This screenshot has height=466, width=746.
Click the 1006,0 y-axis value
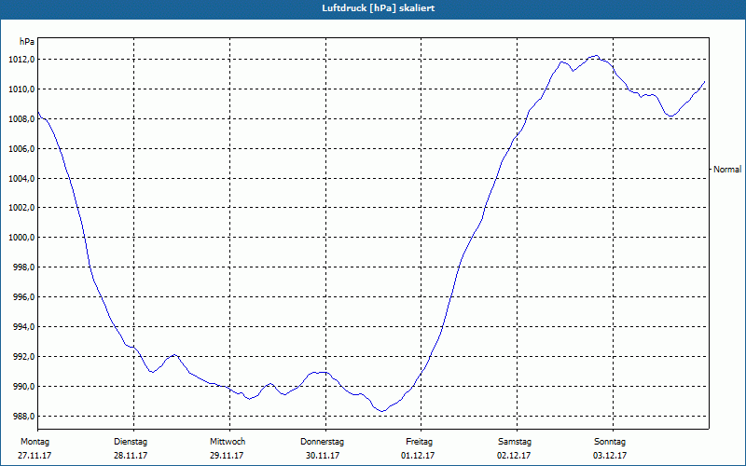tap(22, 149)
